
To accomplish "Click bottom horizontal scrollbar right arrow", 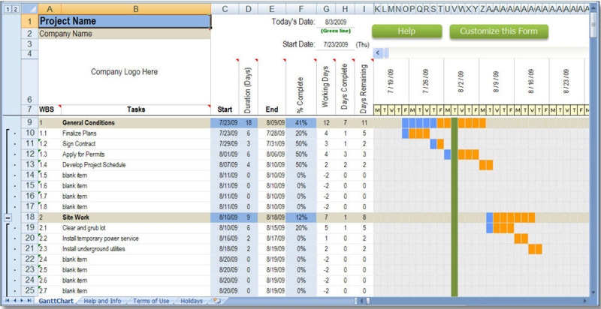I will [585, 301].
